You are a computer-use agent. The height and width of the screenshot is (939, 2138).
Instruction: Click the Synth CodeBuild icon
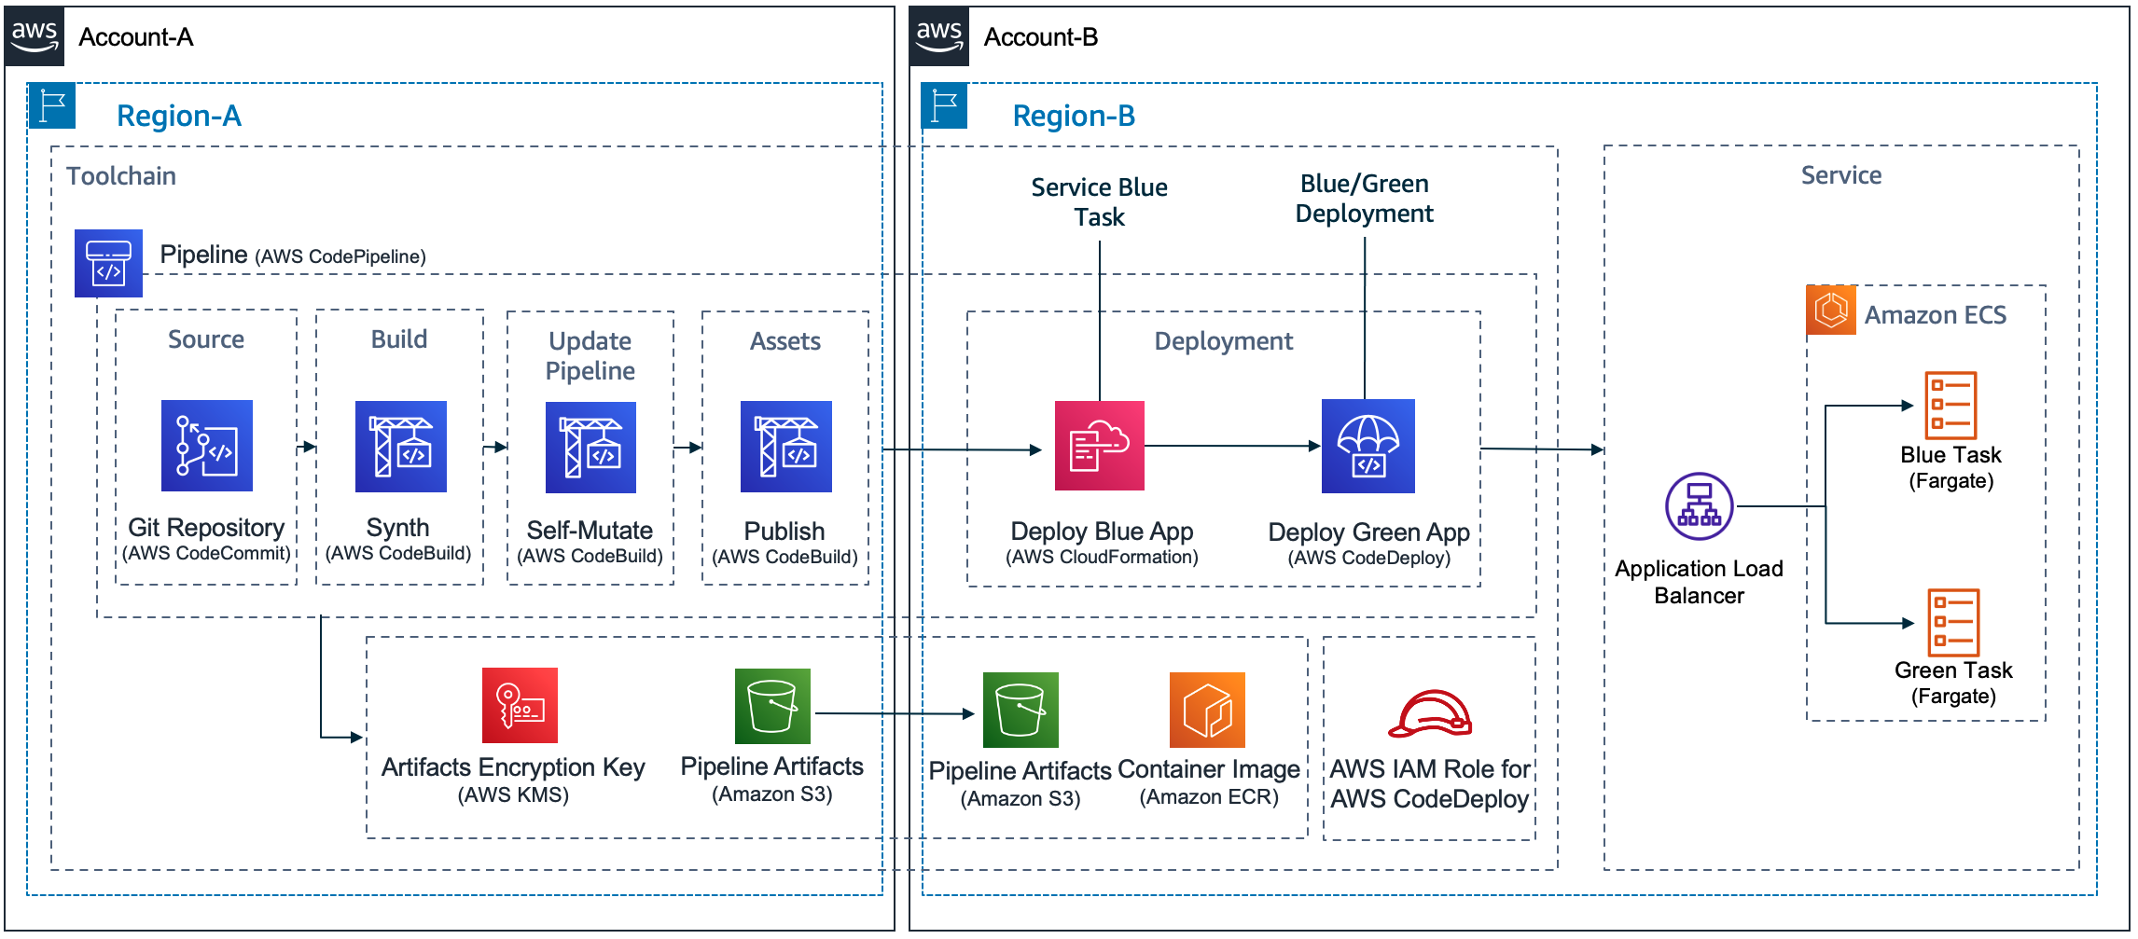pyautogui.click(x=399, y=446)
